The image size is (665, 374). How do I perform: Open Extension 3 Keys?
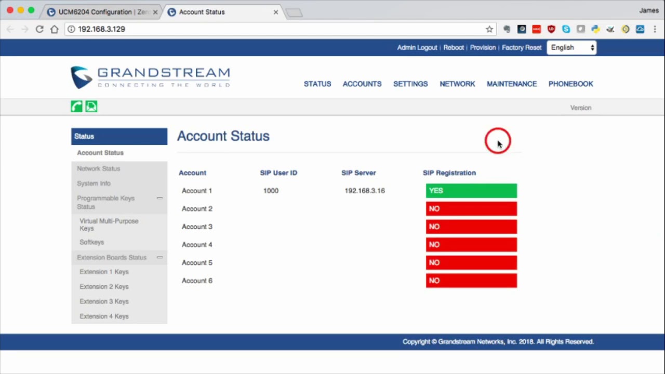(x=104, y=301)
